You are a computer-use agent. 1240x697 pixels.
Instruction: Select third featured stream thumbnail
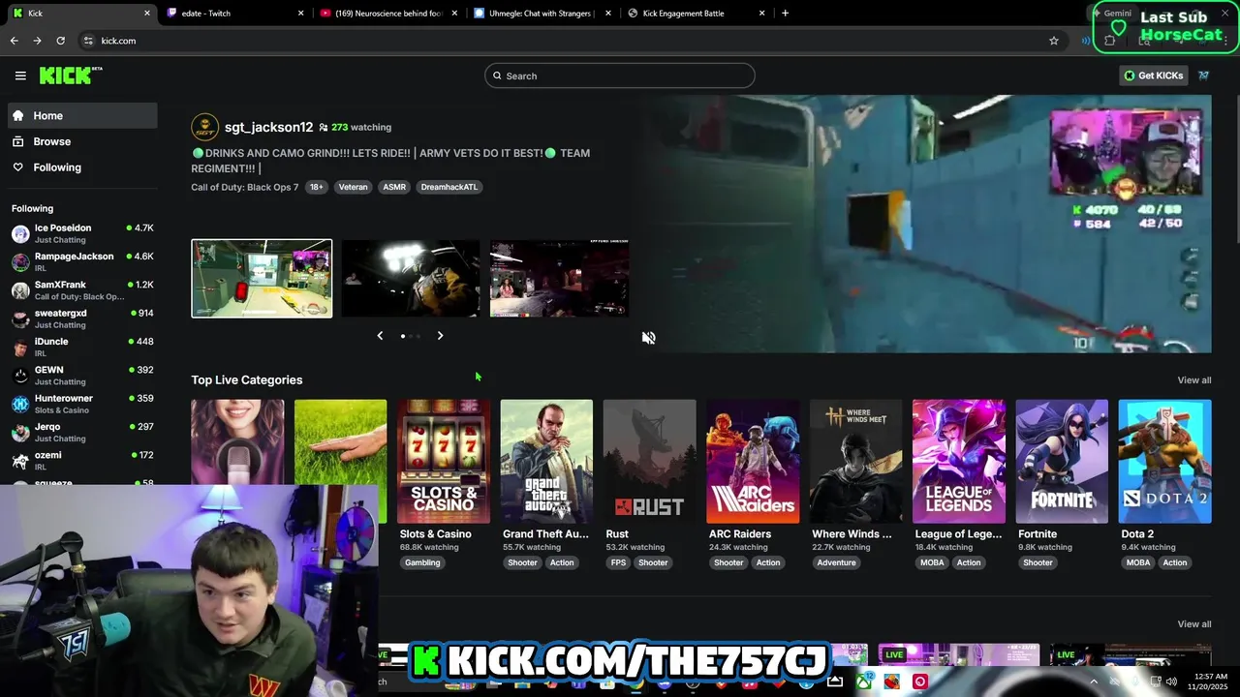(x=559, y=279)
